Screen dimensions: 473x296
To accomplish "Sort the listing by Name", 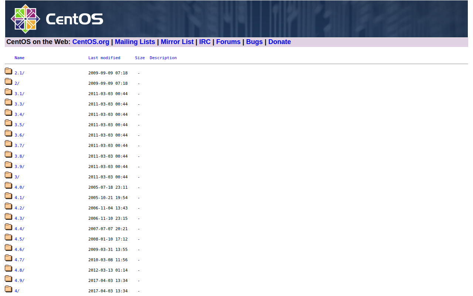I will click(x=19, y=58).
